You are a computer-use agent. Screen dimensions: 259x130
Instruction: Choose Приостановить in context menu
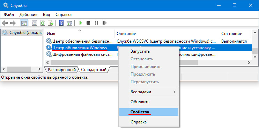[149, 67]
